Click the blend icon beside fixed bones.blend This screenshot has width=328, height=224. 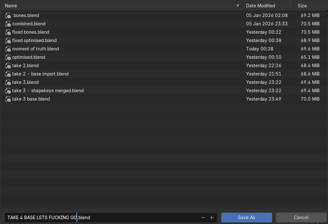(x=8, y=32)
